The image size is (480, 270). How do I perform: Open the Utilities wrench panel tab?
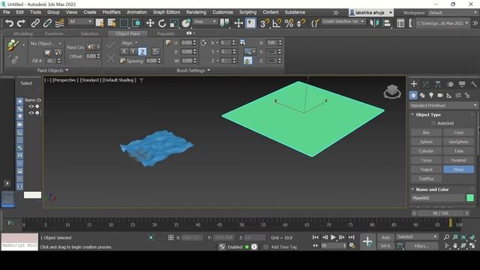click(473, 84)
